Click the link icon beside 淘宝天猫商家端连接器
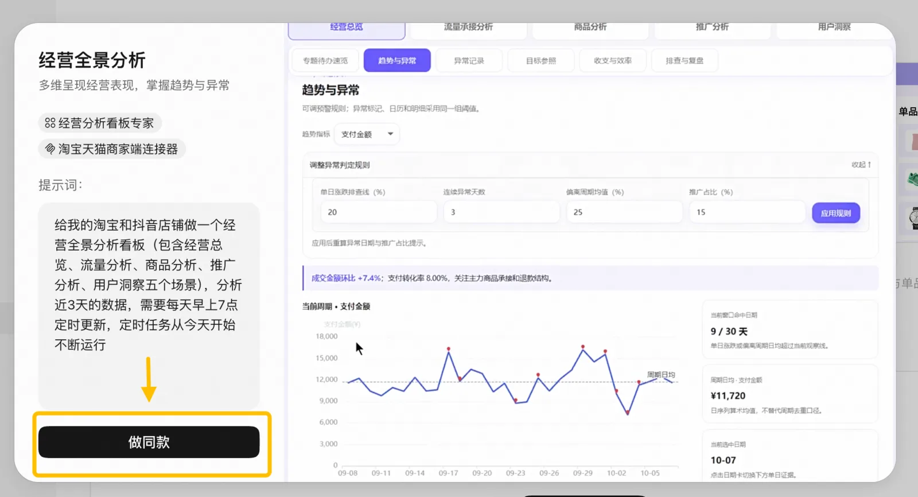918x497 pixels. point(50,149)
